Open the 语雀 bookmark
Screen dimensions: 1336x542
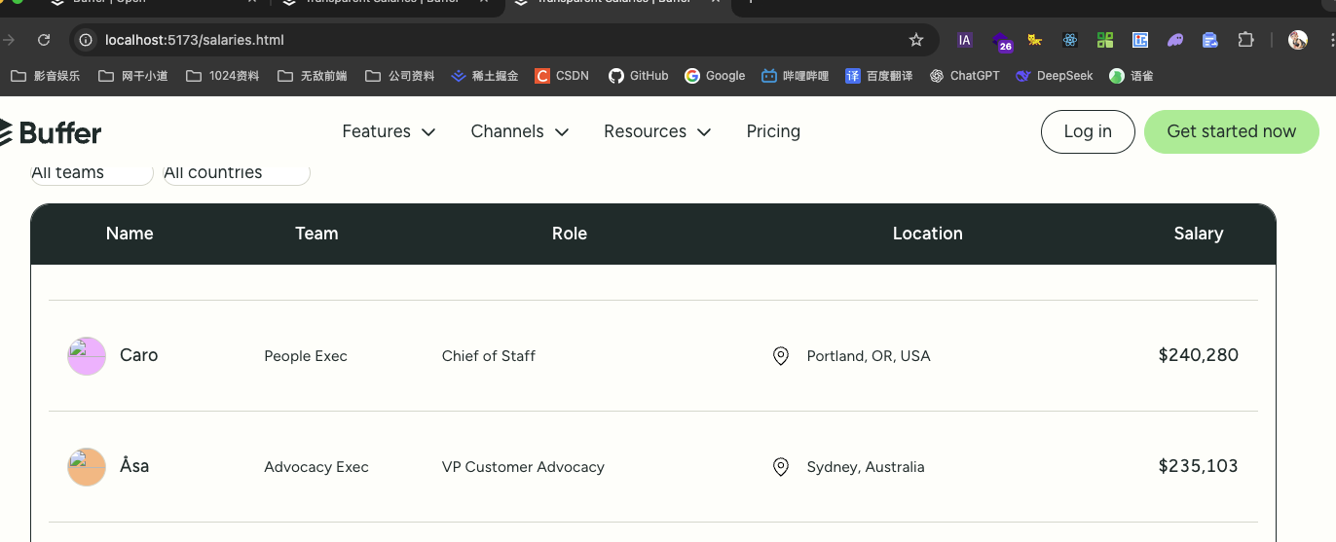pos(1132,76)
